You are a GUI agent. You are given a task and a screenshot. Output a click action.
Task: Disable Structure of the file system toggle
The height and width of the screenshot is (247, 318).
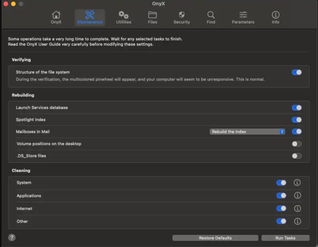coord(297,72)
